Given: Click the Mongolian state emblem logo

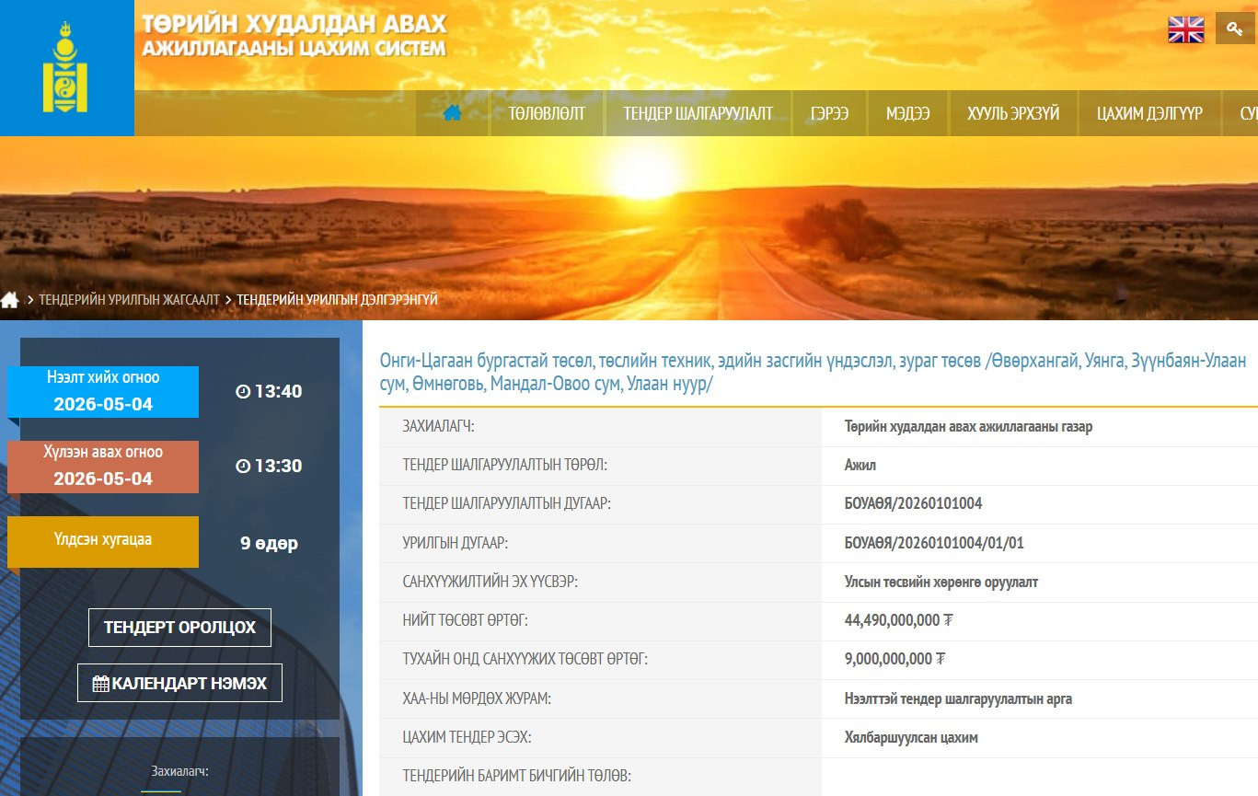Looking at the screenshot, I should (65, 68).
